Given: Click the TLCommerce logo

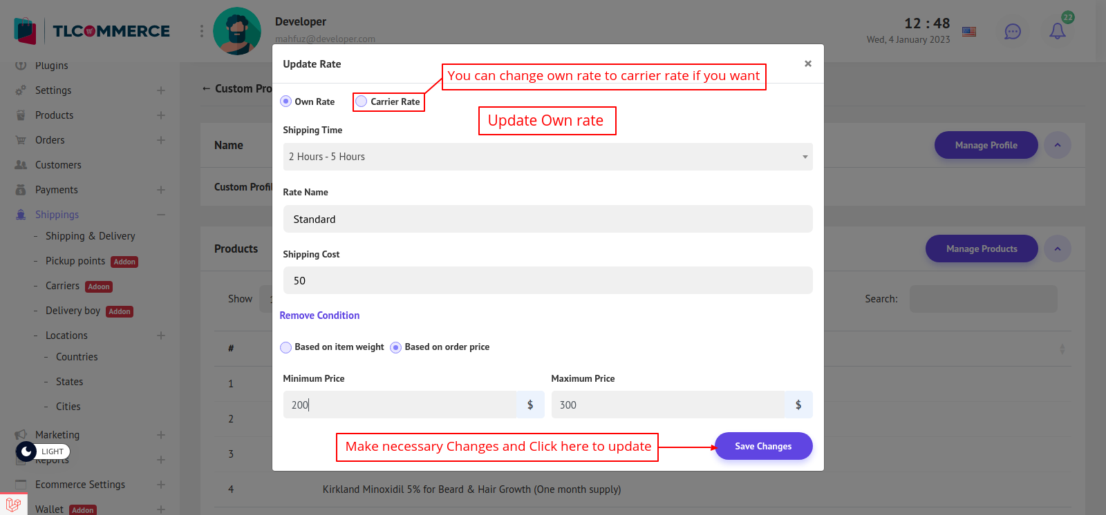Looking at the screenshot, I should pyautogui.click(x=92, y=31).
